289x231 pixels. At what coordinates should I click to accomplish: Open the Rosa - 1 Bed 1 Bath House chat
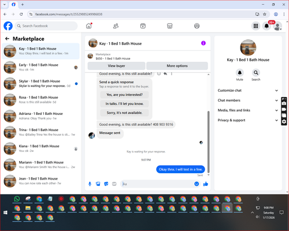(40, 100)
